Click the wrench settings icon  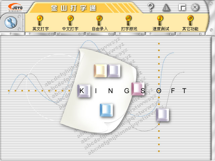tap(11, 23)
